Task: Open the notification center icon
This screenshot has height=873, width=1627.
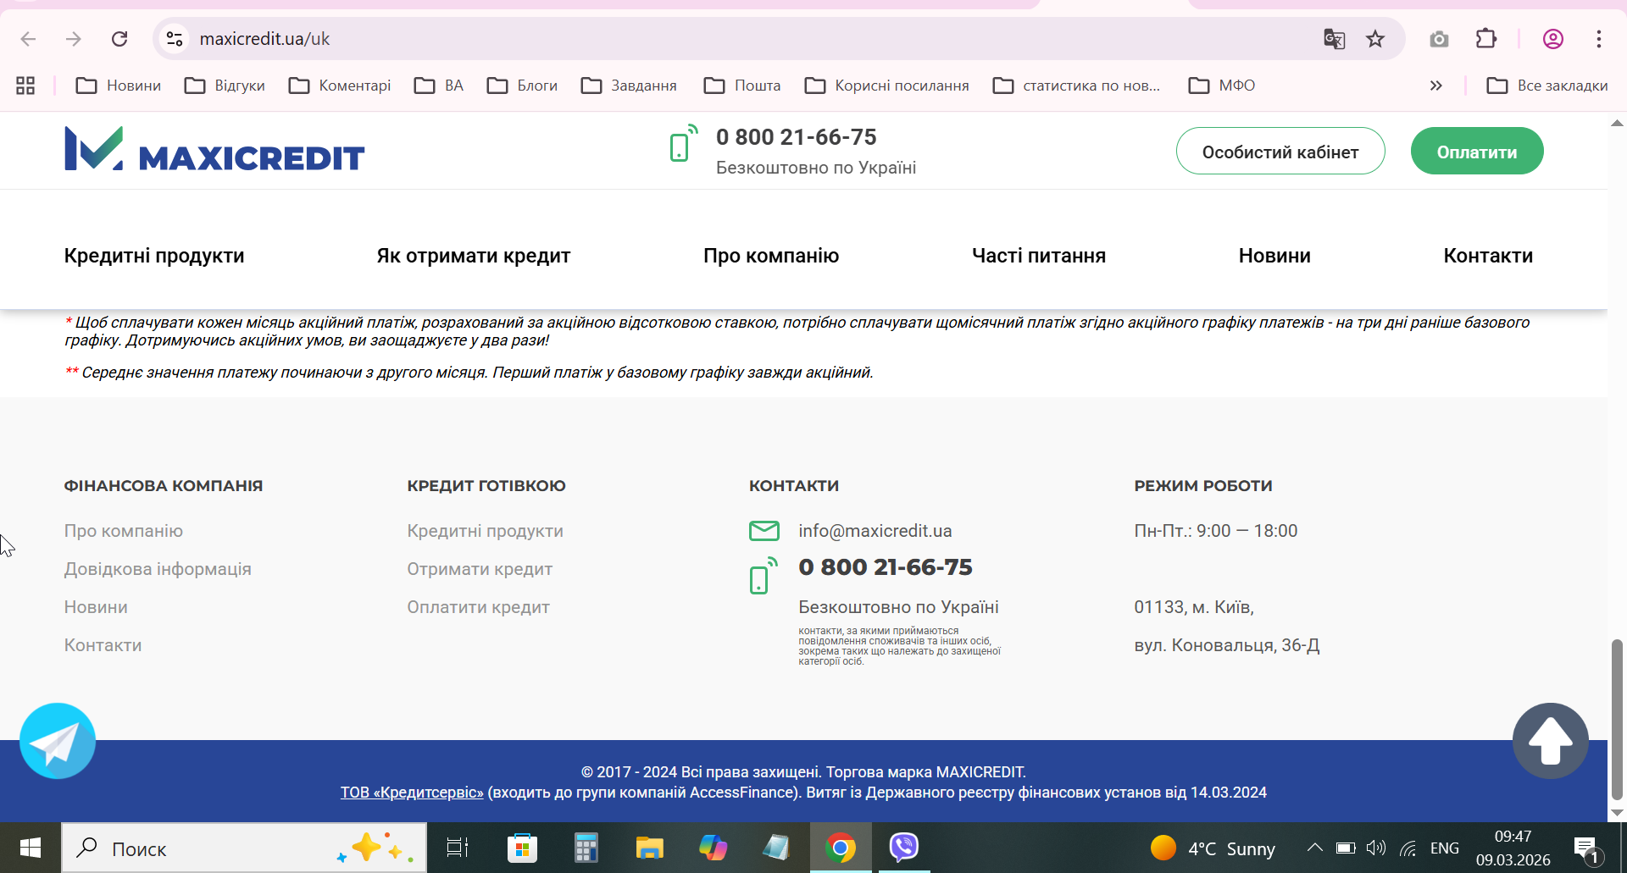Action: 1586,849
